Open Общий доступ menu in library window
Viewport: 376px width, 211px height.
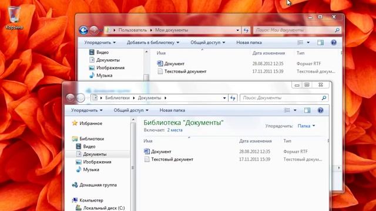click(131, 110)
